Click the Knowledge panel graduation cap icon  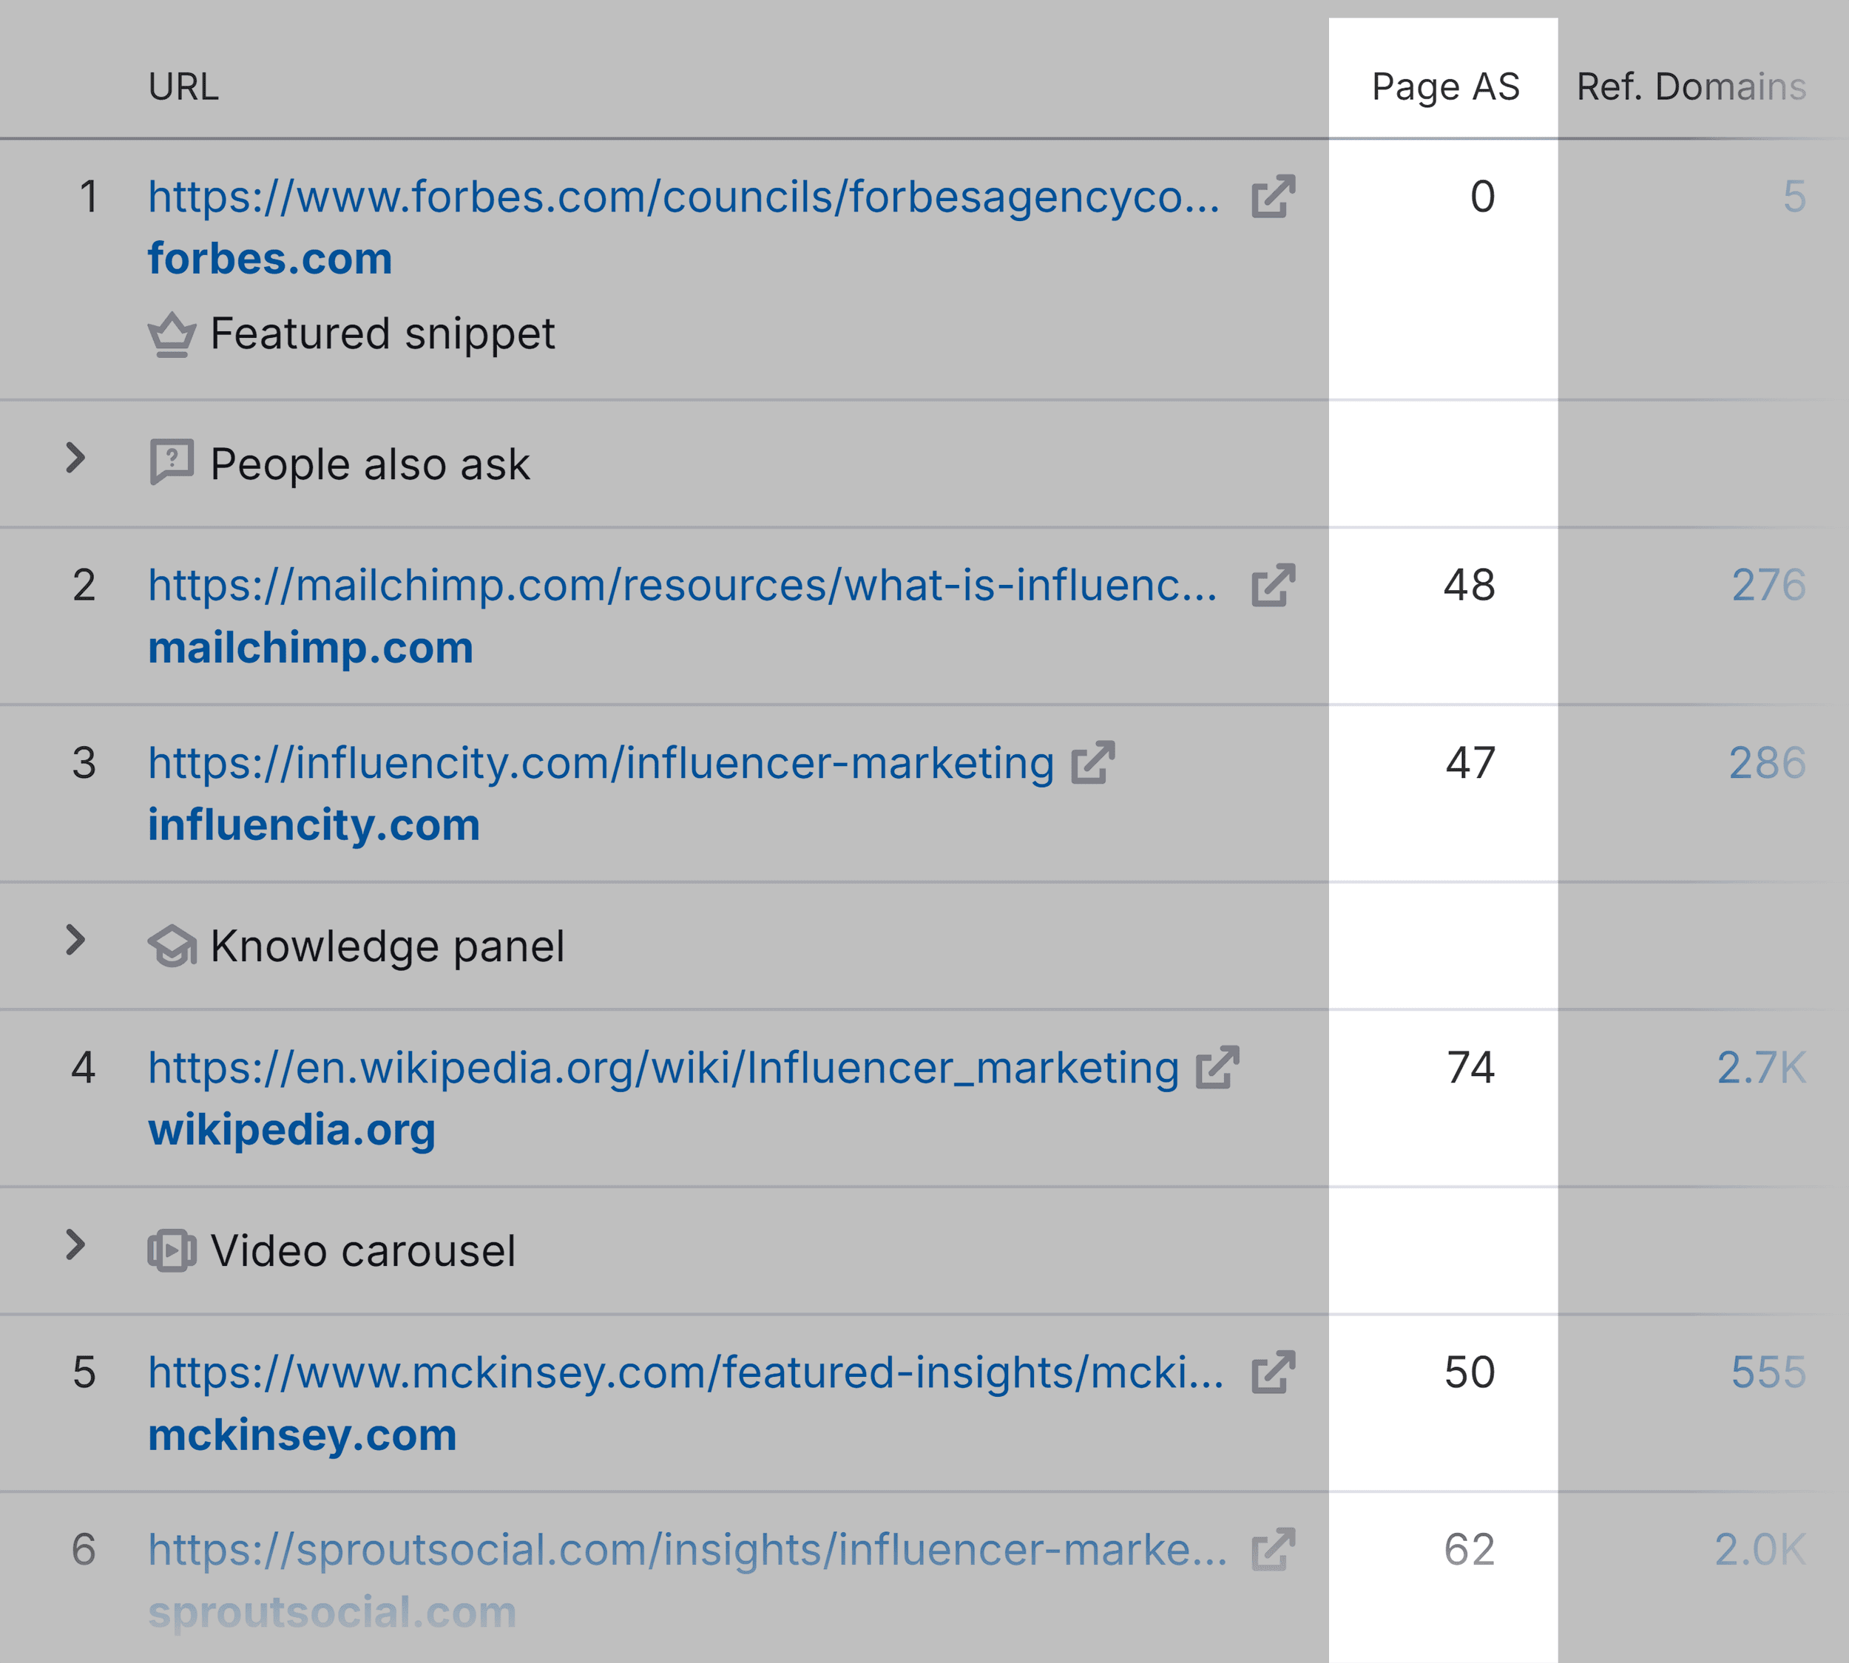[172, 946]
